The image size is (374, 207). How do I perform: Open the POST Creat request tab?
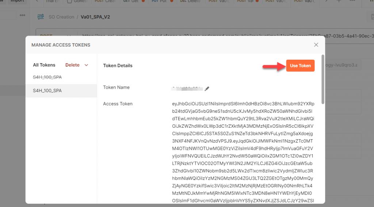105,1
